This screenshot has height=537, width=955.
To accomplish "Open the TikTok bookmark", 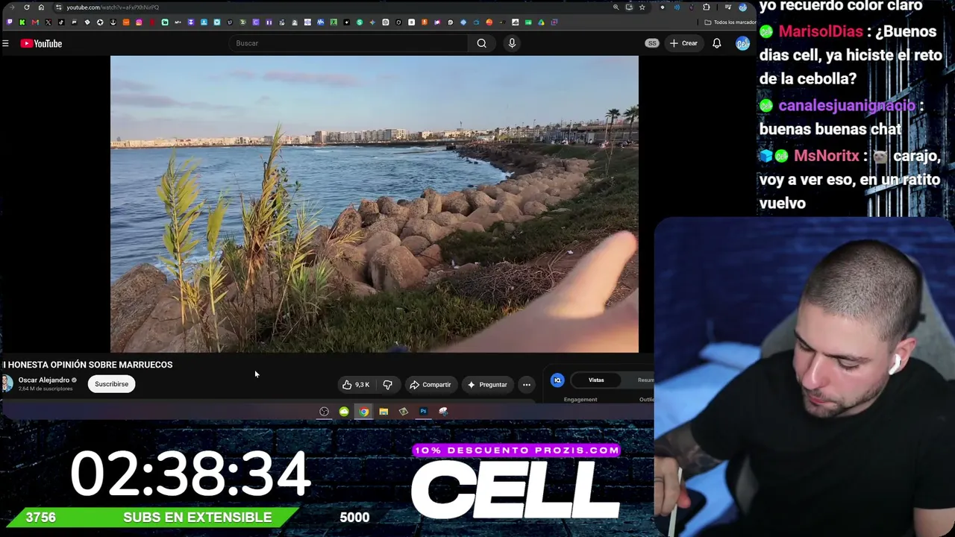I will point(61,22).
